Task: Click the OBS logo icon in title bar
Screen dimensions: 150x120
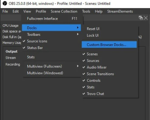Action: tap(5, 3)
